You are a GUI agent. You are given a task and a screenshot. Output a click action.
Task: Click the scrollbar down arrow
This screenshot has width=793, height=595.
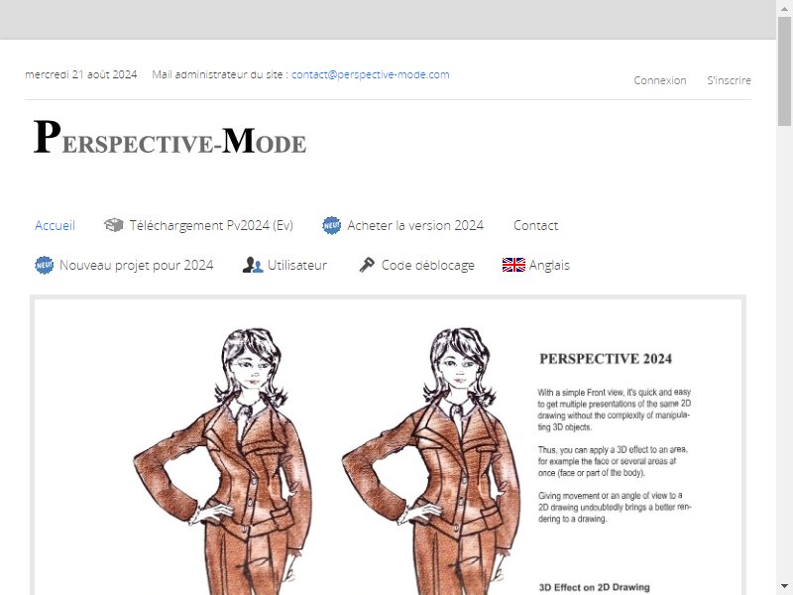(784, 586)
